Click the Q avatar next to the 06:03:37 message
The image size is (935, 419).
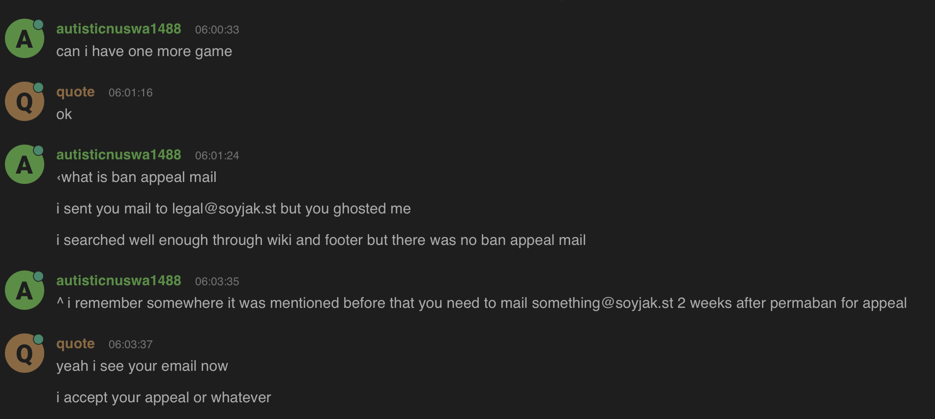(25, 354)
